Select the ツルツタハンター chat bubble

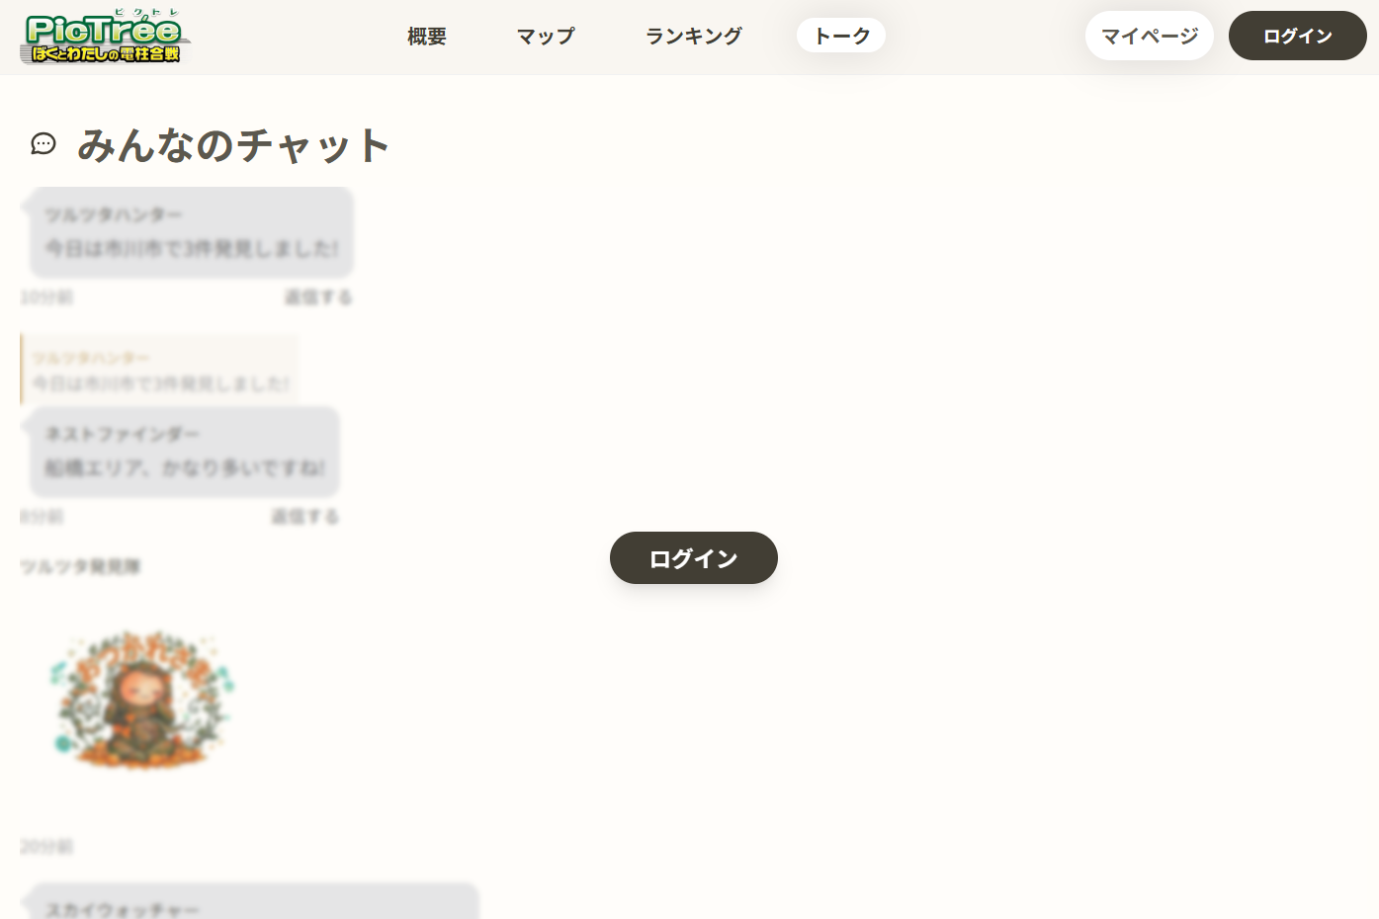(x=191, y=232)
